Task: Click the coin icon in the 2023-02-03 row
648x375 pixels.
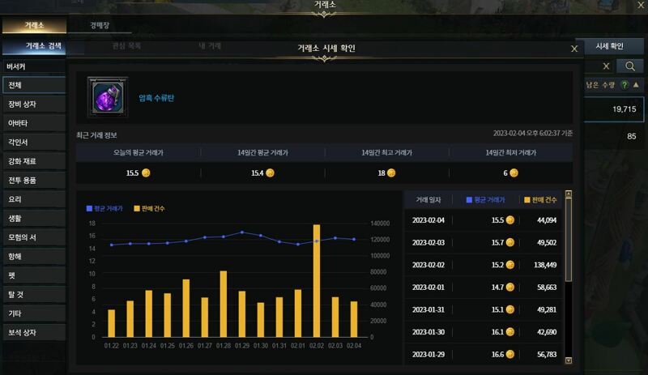Action: pos(510,242)
